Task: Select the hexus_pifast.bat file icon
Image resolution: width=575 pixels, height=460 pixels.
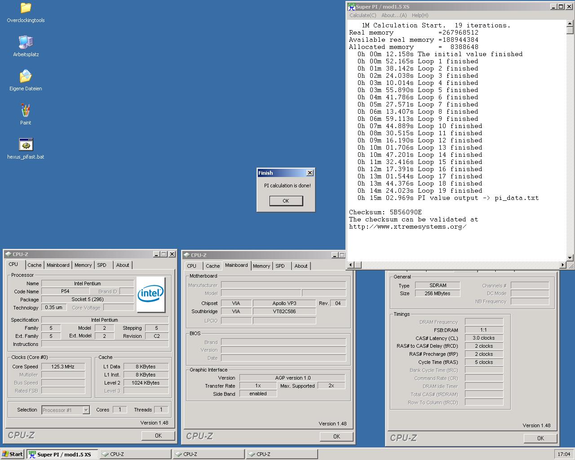Action: point(26,149)
